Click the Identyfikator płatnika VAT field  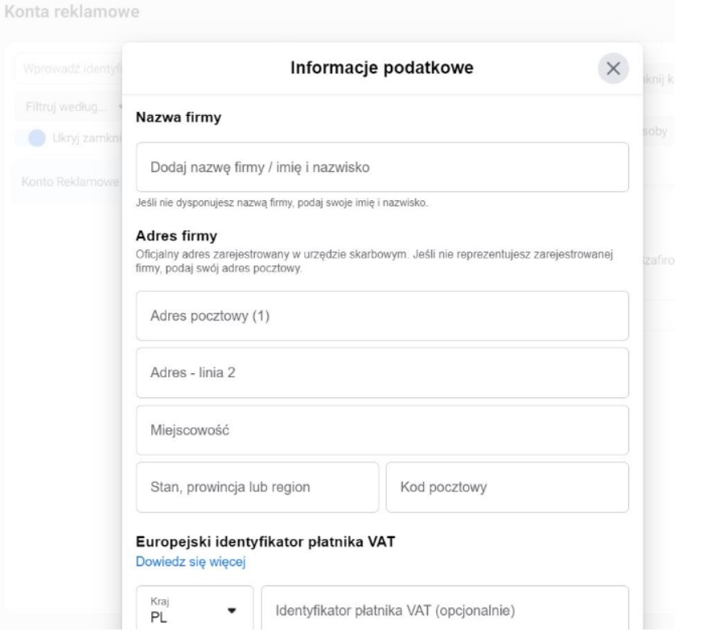coord(444,610)
